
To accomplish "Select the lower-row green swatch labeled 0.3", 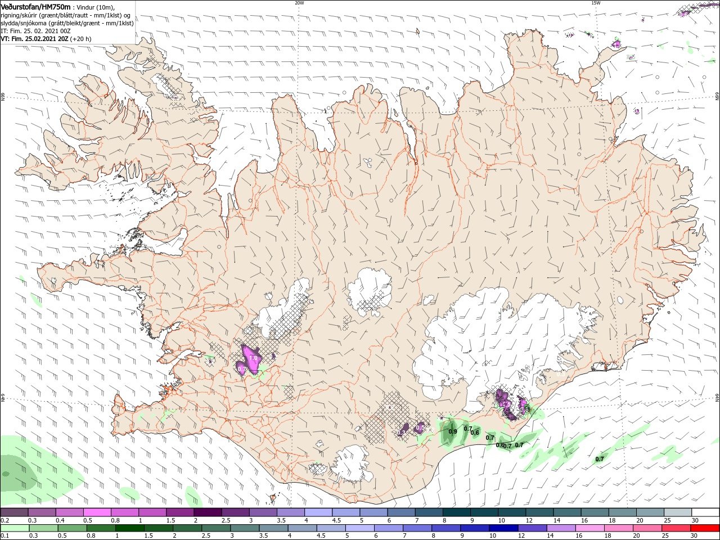I will point(43,528).
